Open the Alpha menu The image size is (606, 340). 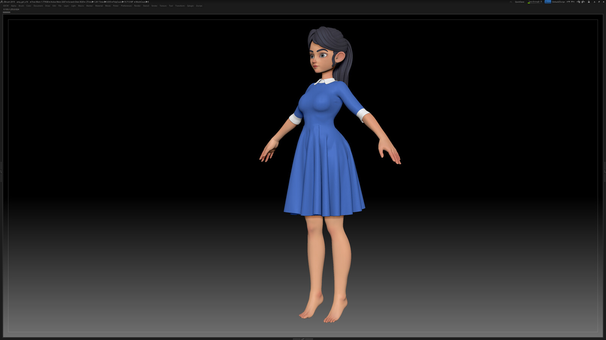[14, 6]
